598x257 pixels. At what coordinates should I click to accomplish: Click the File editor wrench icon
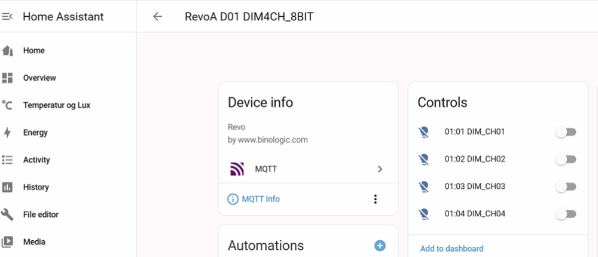pyautogui.click(x=8, y=215)
